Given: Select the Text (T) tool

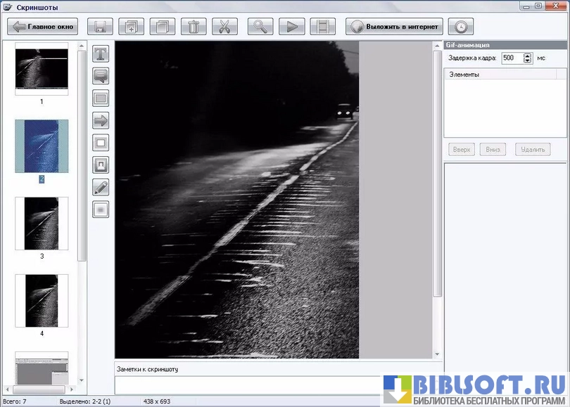Looking at the screenshot, I should [x=101, y=53].
